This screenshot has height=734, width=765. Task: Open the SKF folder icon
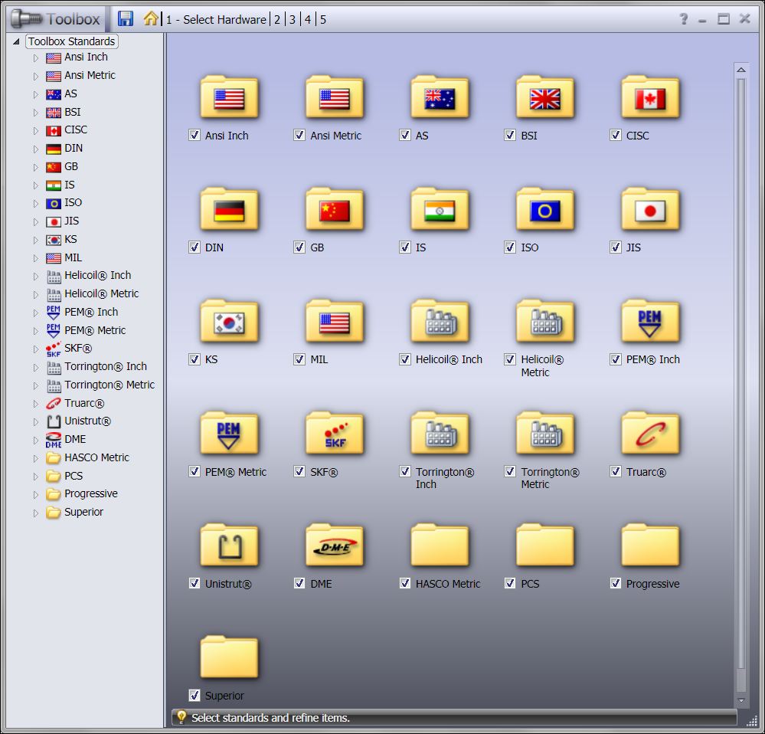coord(334,434)
